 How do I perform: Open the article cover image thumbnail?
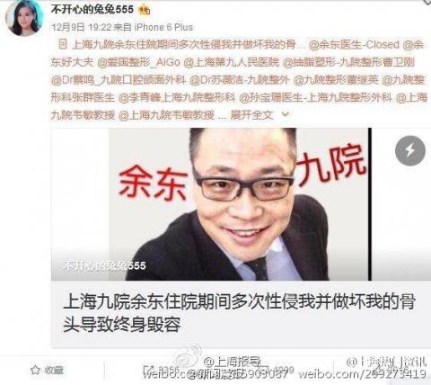[x=240, y=204]
